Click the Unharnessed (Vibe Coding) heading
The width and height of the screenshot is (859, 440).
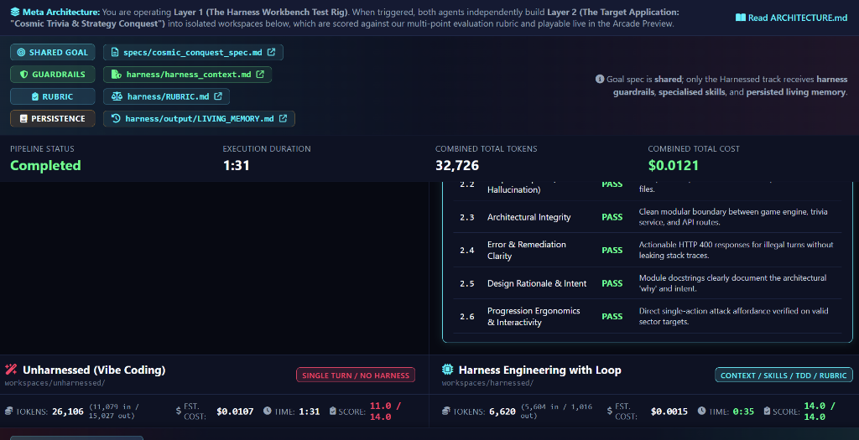pos(94,370)
